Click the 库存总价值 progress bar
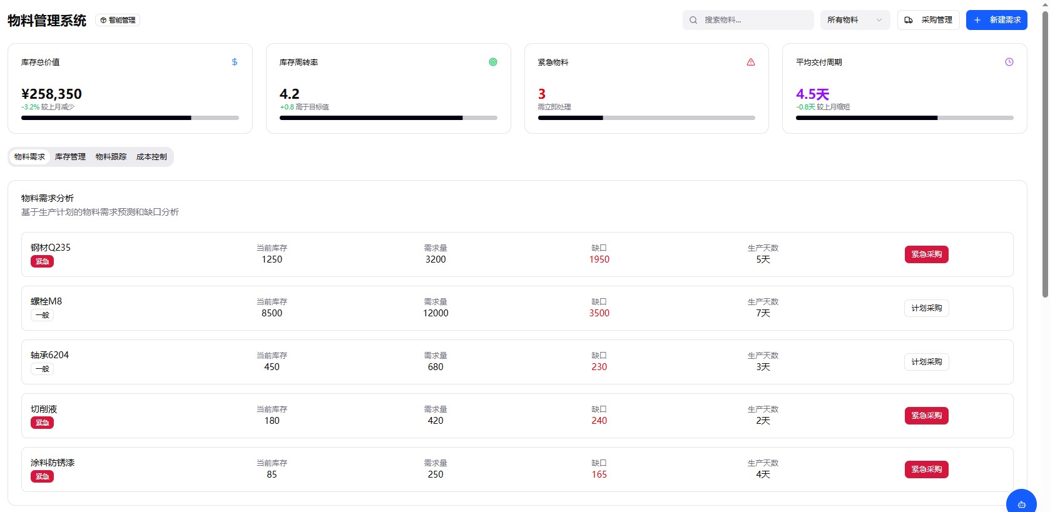The height and width of the screenshot is (512, 1050). [130, 118]
